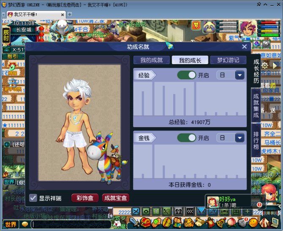This screenshot has height=231, width=283.
Task: Click the 本日获得金钱: 0 text
Action: point(190,185)
